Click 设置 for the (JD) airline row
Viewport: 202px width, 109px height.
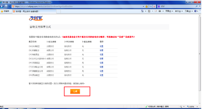click(x=101, y=55)
